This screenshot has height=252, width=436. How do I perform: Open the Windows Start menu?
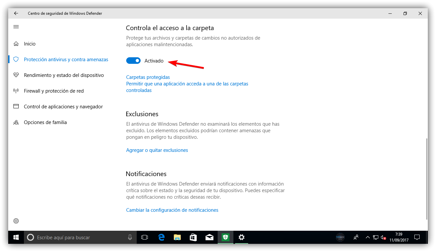tap(16, 237)
